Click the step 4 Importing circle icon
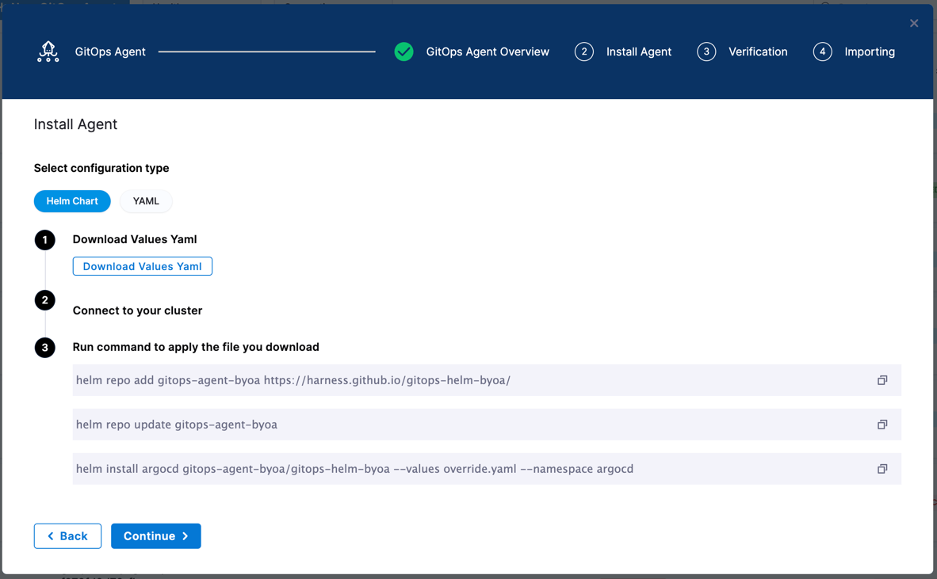Screen dimensions: 937x579 (x=822, y=51)
